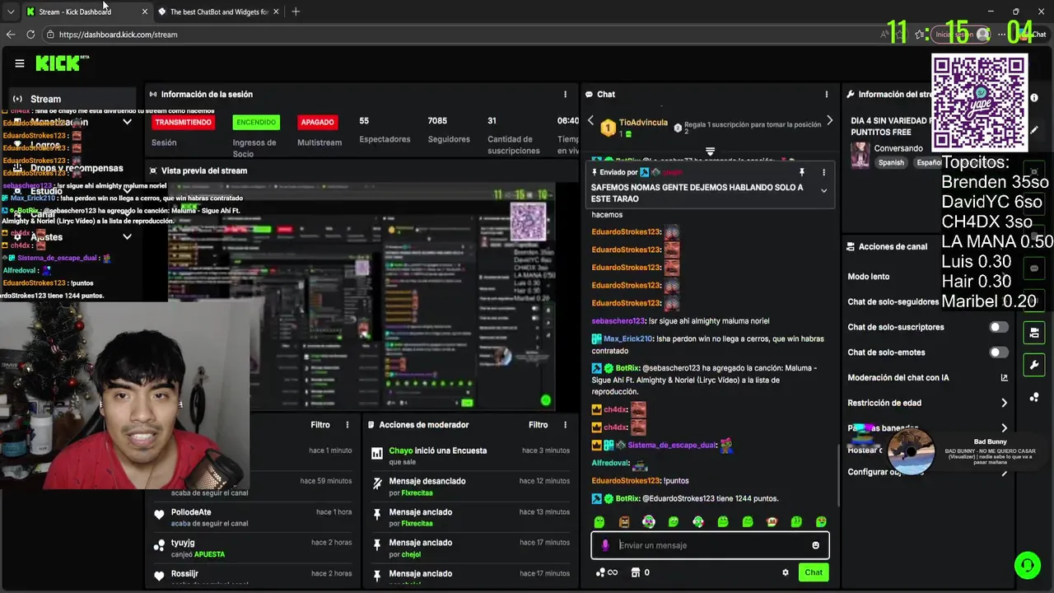Open the Información de la sesión options menu
The width and height of the screenshot is (1054, 593).
565,95
